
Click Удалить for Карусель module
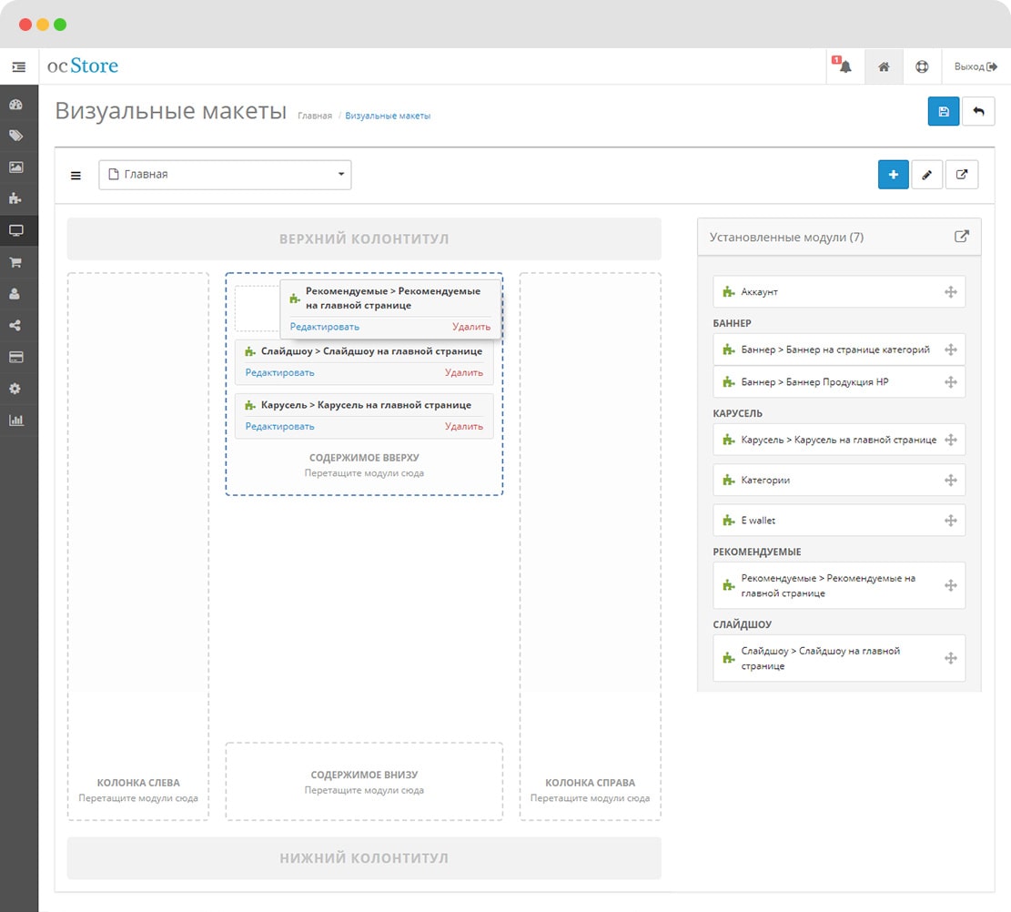click(x=463, y=426)
